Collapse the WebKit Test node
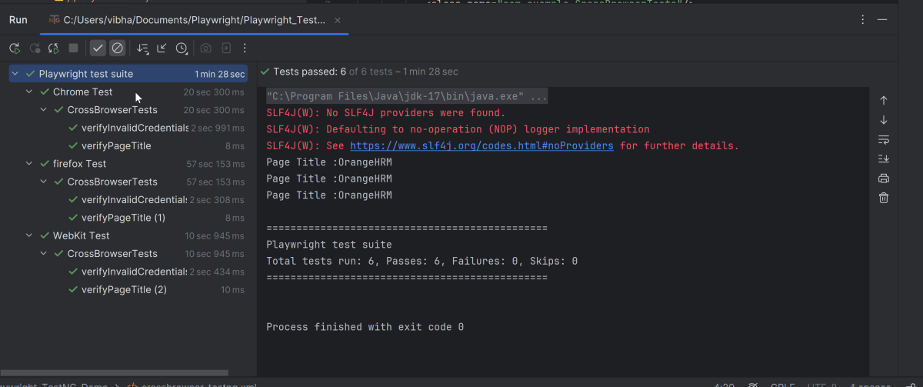 (x=29, y=235)
